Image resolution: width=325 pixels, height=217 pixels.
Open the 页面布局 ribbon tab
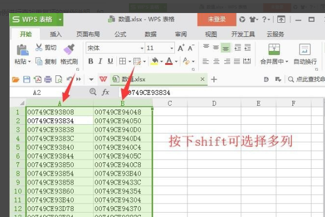[x=88, y=34]
